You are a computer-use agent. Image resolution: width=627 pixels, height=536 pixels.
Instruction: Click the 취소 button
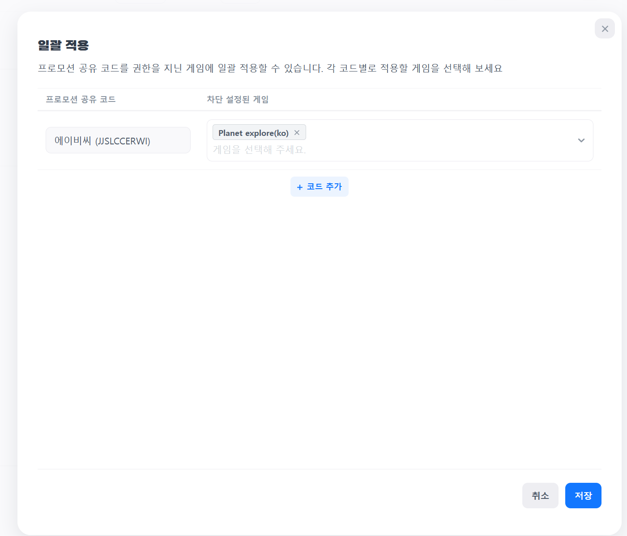540,495
